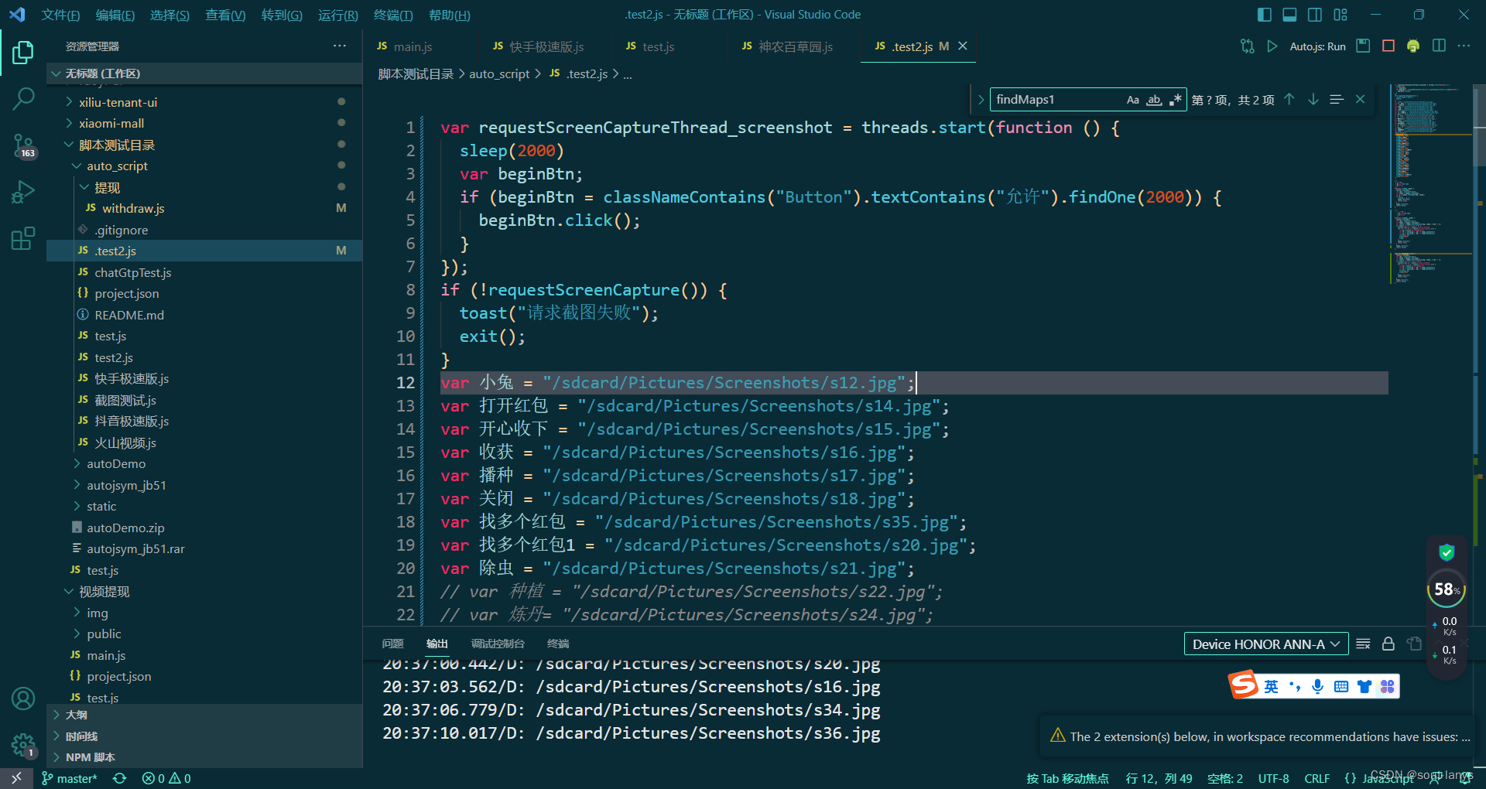
Task: Open Customize Layout options
Action: pyautogui.click(x=1340, y=15)
